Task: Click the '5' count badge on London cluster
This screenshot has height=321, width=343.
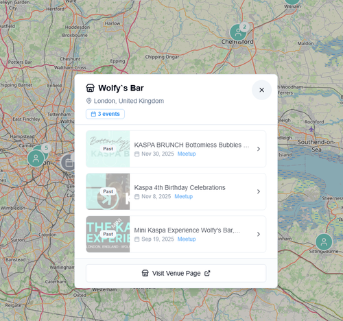Action: coord(46,148)
